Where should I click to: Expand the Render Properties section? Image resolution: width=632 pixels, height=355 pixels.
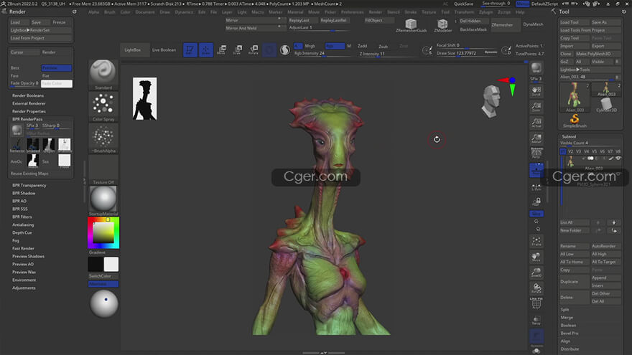click(29, 111)
